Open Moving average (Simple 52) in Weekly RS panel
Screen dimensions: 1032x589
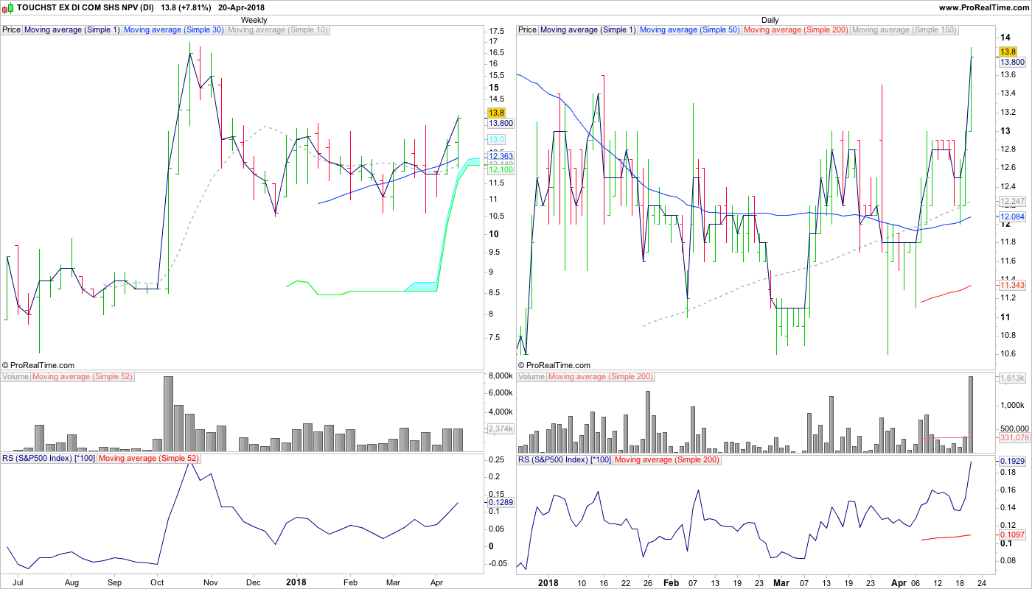148,459
